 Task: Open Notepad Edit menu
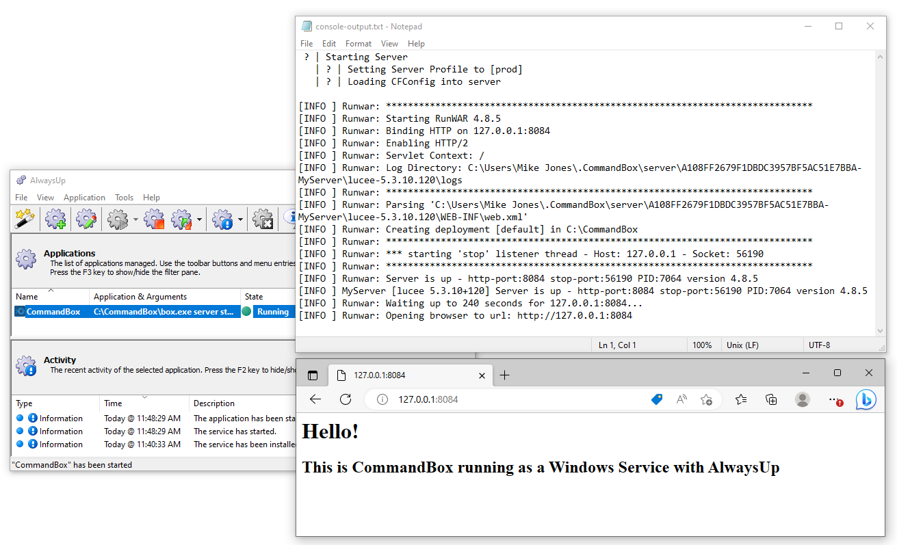329,44
